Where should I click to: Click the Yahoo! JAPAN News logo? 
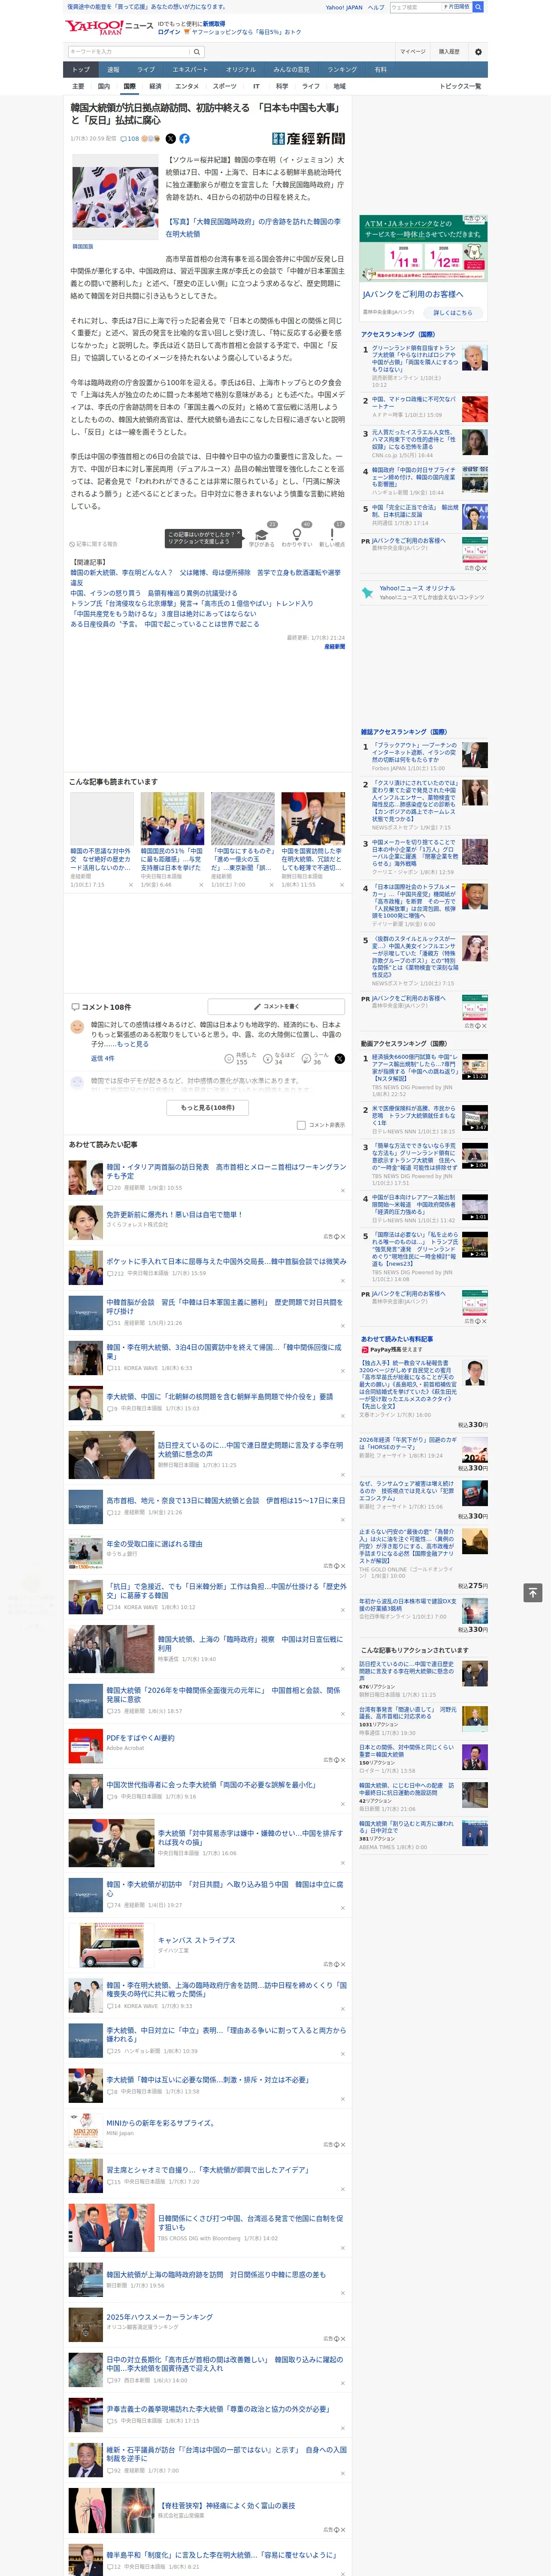(109, 27)
